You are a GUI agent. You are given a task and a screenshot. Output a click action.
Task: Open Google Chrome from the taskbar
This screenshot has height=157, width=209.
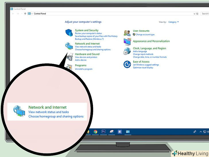pos(95,132)
